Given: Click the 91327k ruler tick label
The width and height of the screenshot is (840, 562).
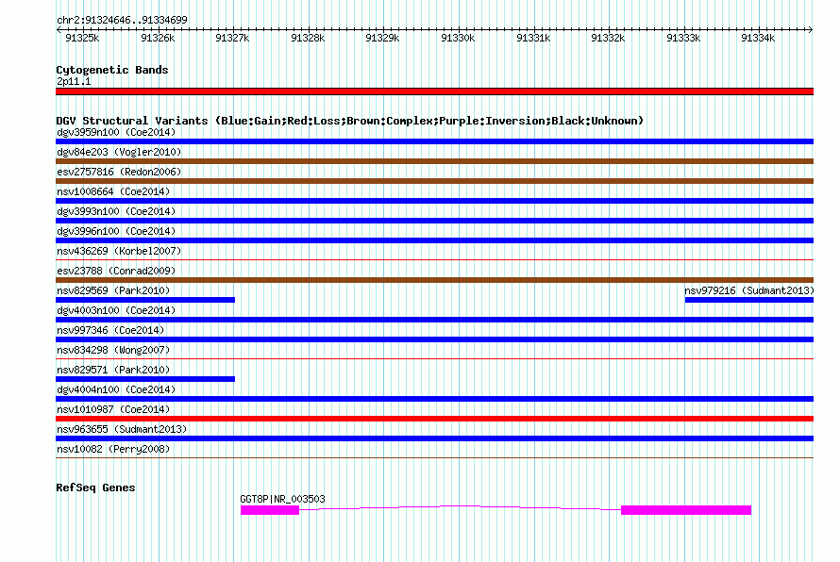Looking at the screenshot, I should point(232,38).
